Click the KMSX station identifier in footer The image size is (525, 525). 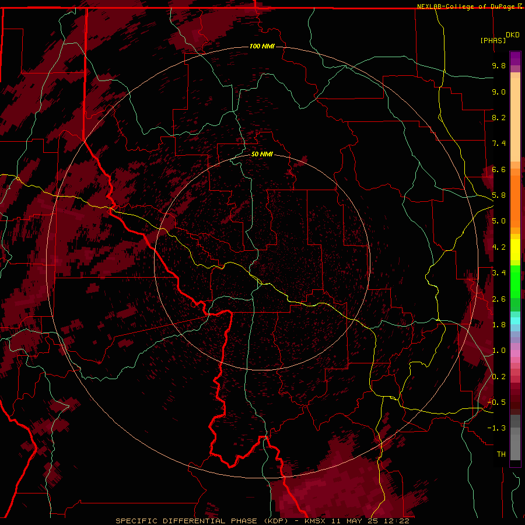(x=315, y=521)
